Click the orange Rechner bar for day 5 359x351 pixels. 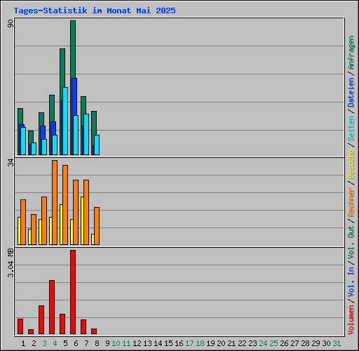coord(65,205)
